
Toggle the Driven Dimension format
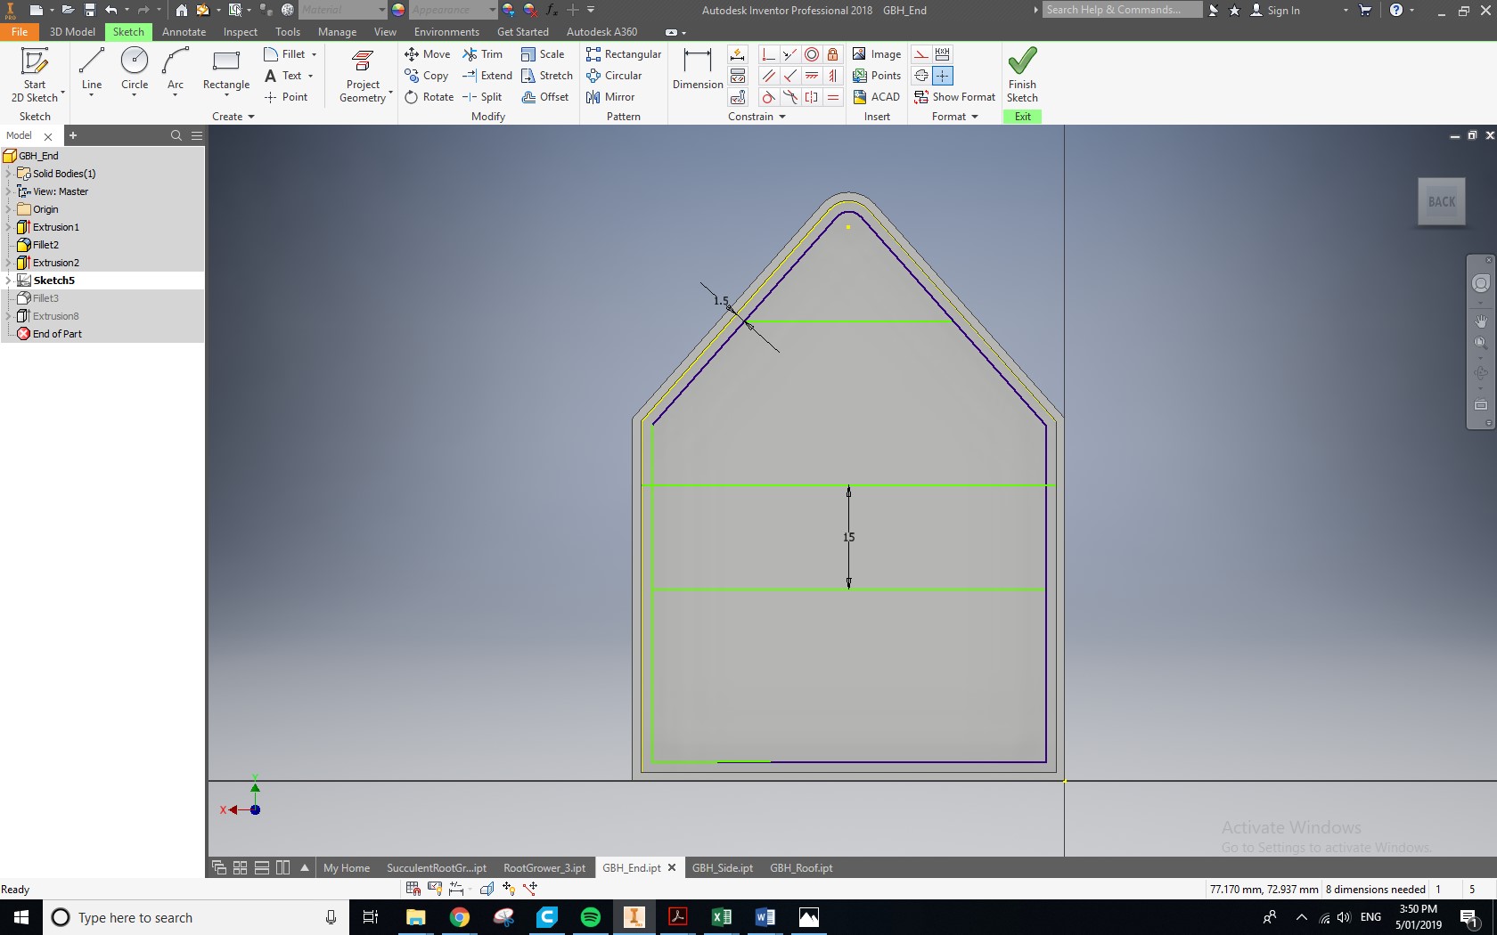[x=942, y=54]
